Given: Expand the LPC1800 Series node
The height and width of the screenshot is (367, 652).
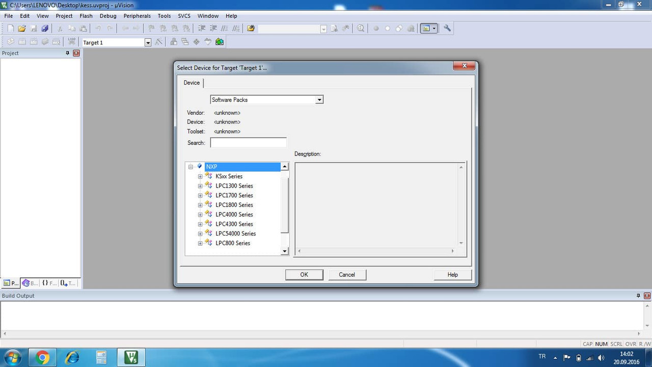Looking at the screenshot, I should tap(200, 205).
